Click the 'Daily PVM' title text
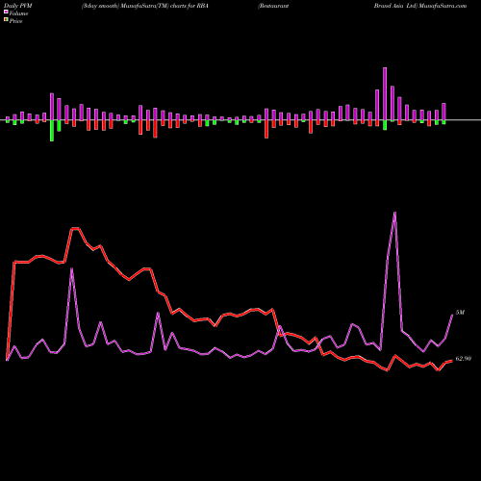Screen dimensions: 481x481 pos(18,6)
